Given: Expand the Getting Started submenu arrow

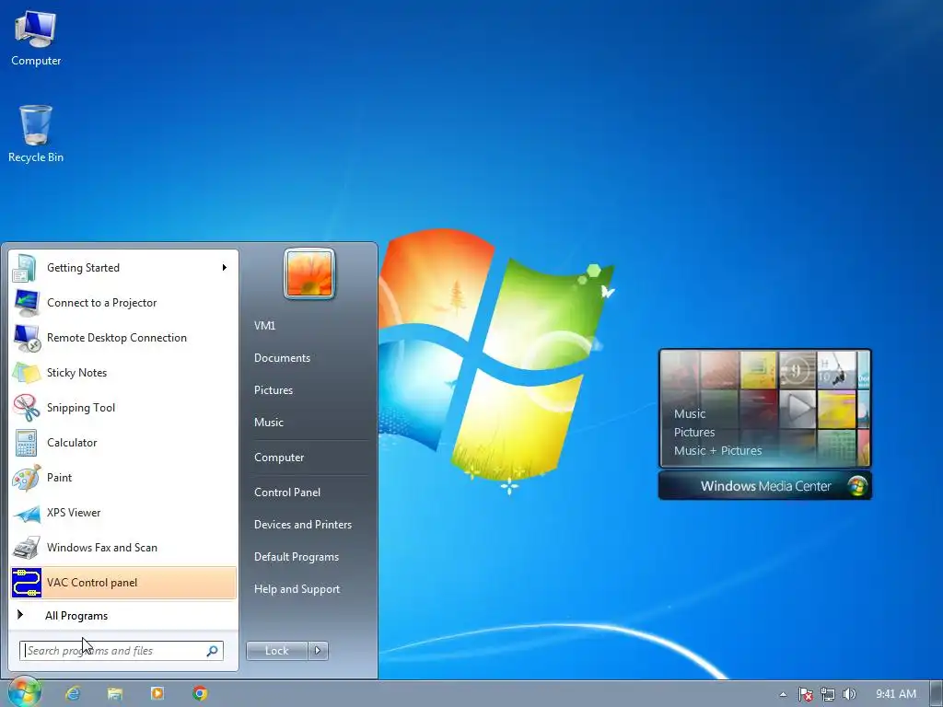Looking at the screenshot, I should pyautogui.click(x=225, y=268).
